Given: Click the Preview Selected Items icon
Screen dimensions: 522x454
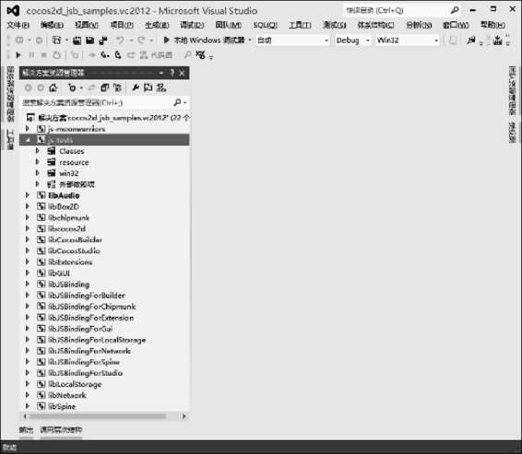Looking at the screenshot, I should pos(148,87).
